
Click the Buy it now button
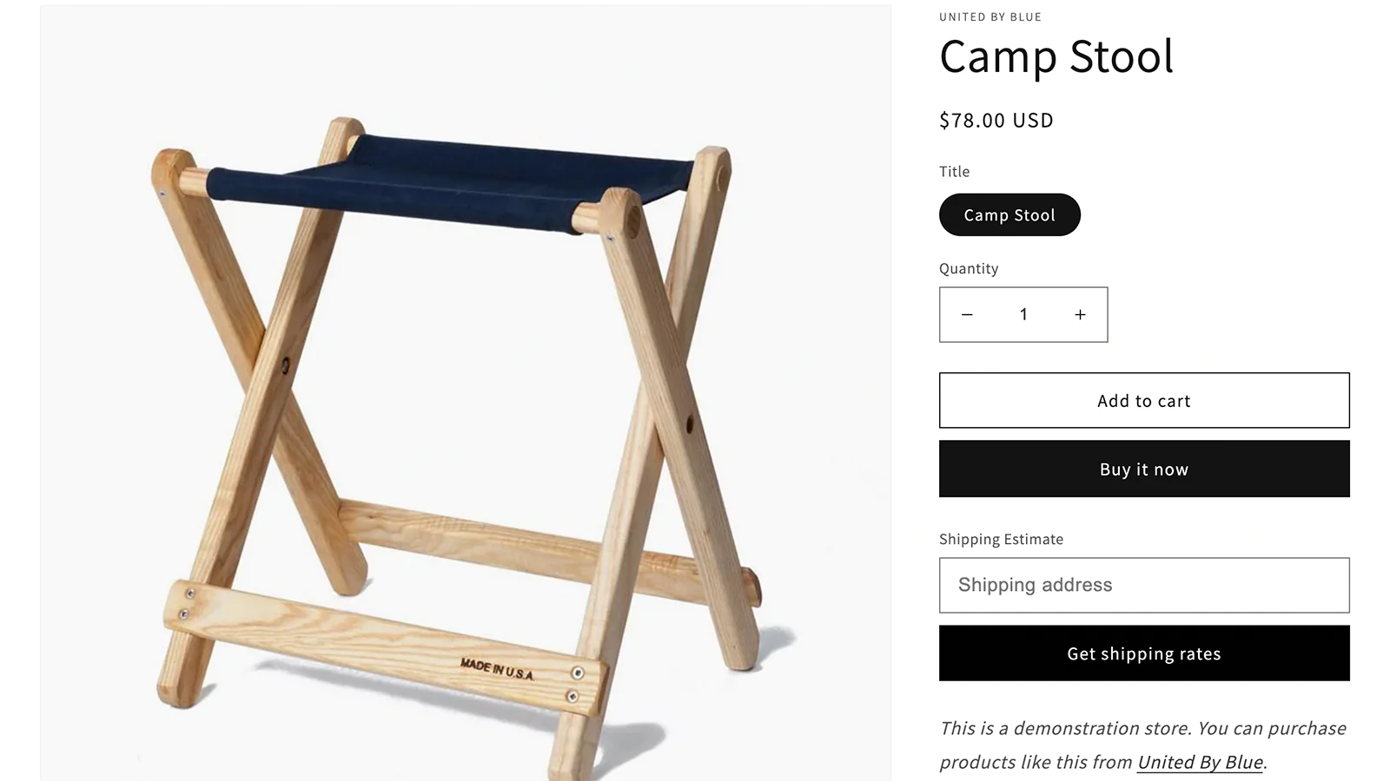(1144, 469)
